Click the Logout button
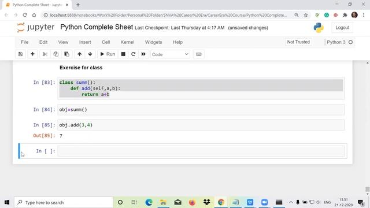This screenshot has height=208, width=370. 342,28
